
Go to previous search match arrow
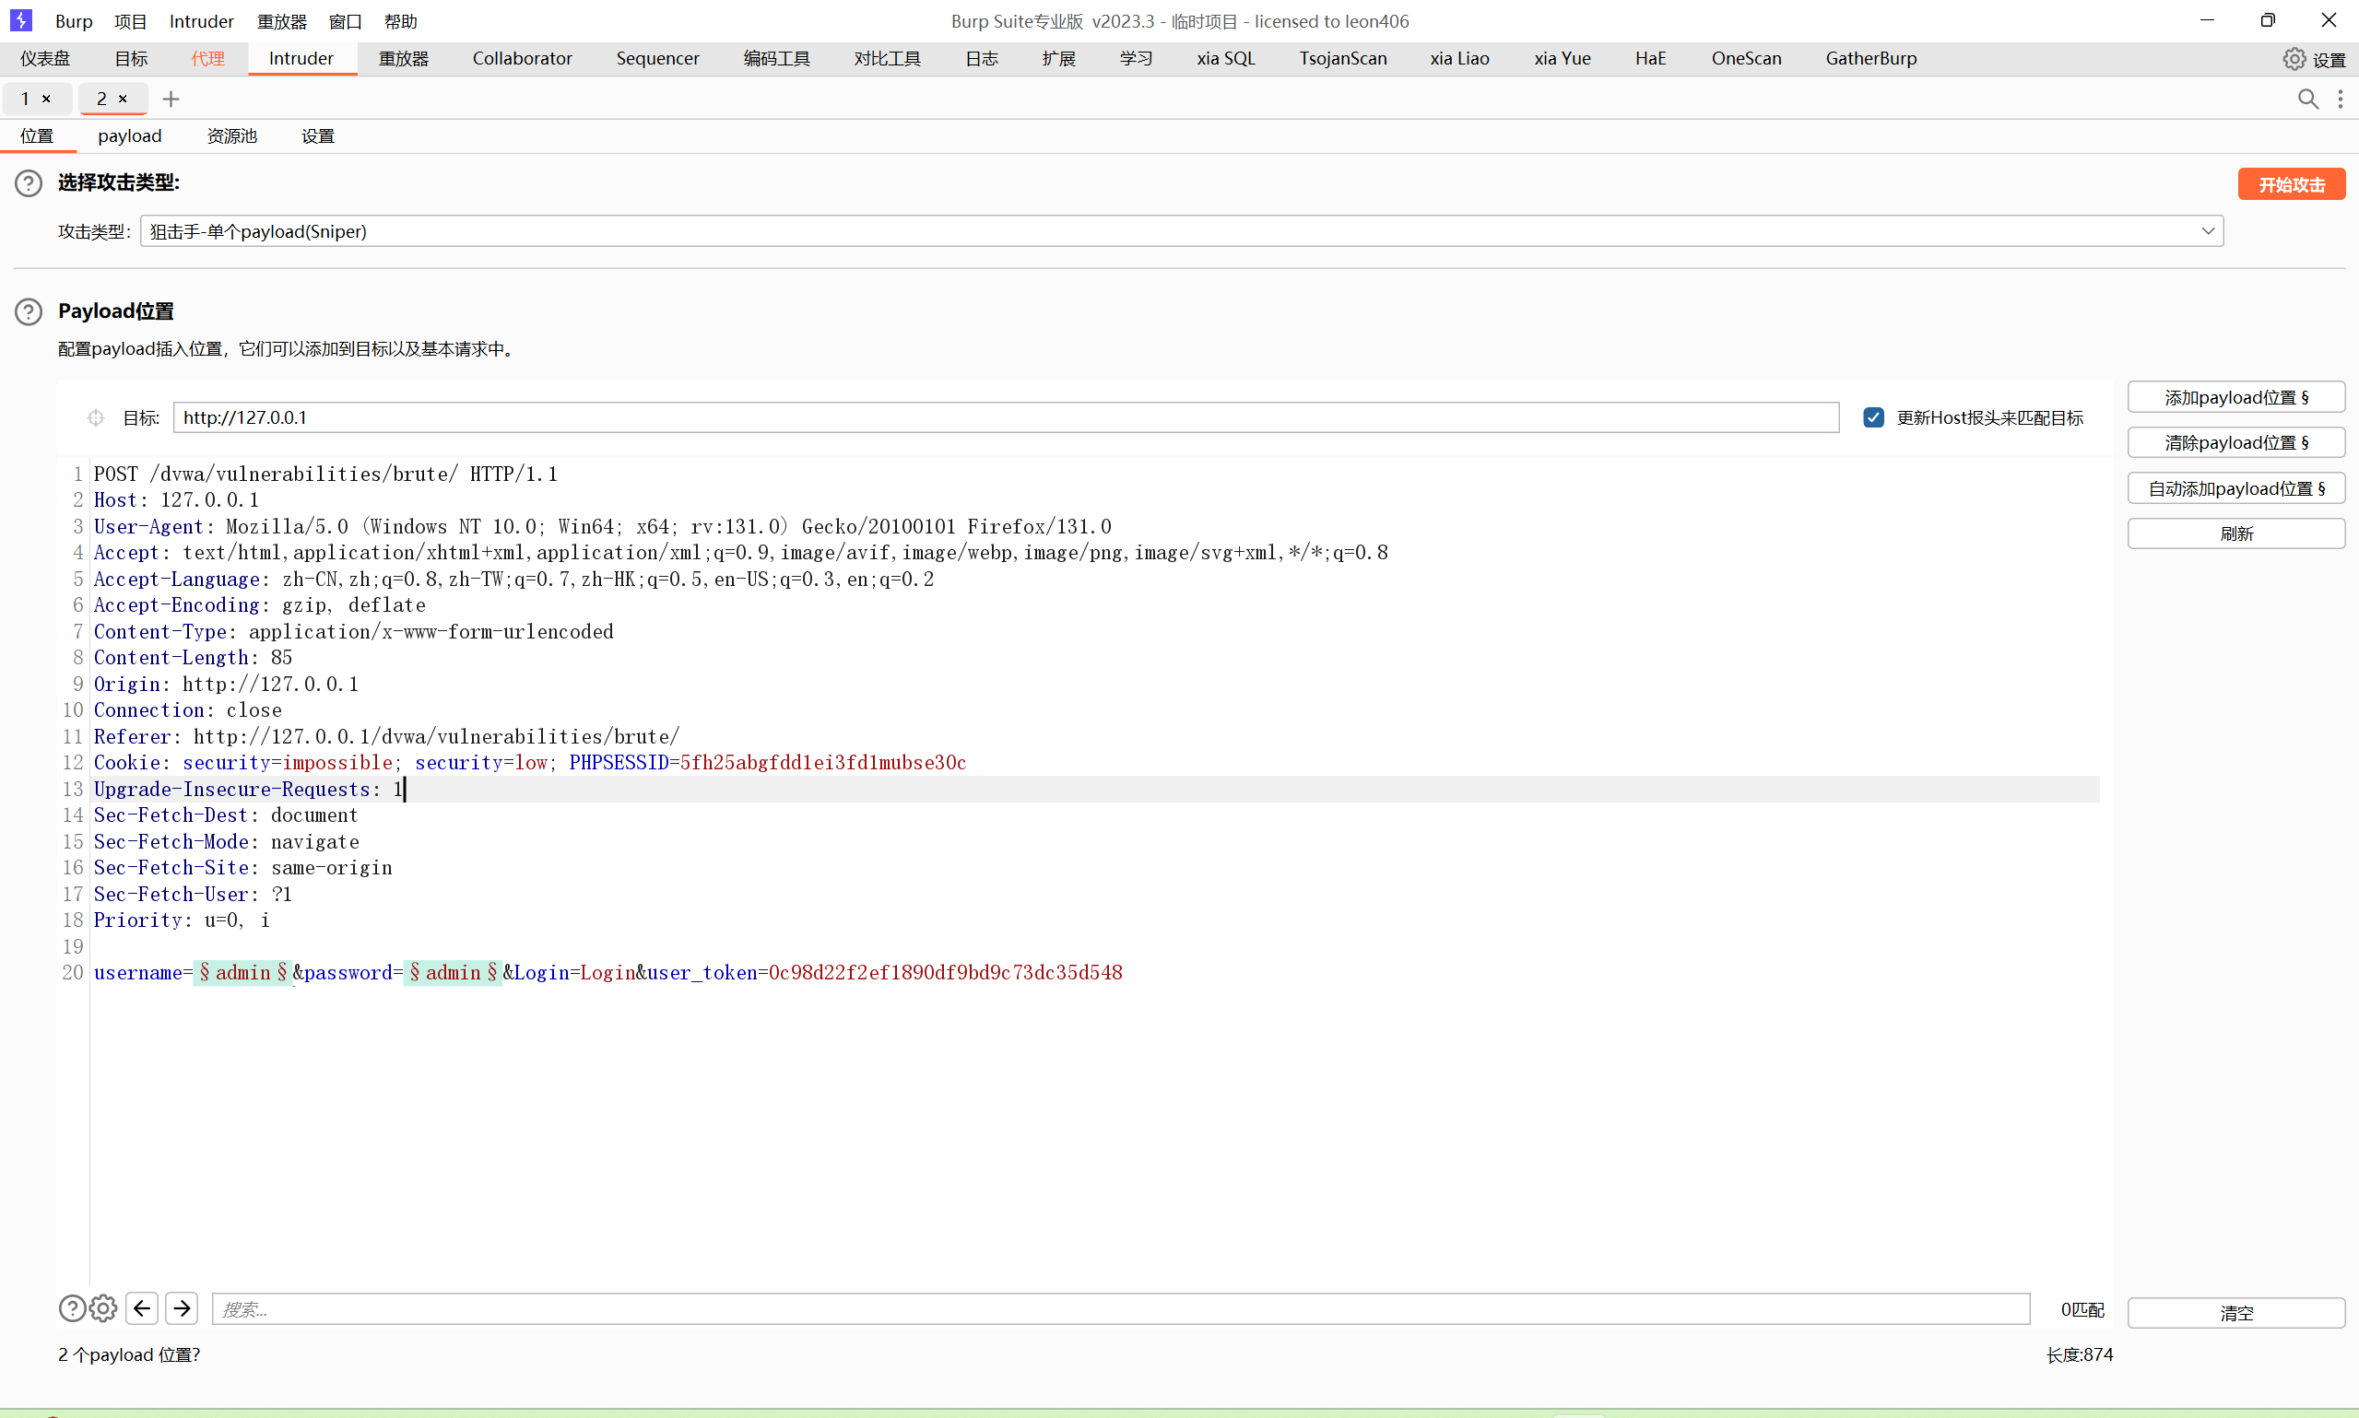point(142,1308)
